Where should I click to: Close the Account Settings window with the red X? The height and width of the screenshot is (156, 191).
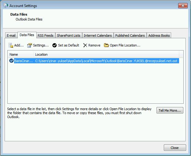pyautogui.click(x=183, y=6)
